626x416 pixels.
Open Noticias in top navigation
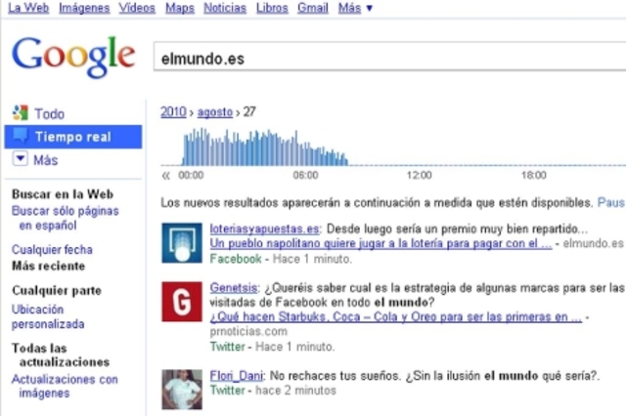coord(225,8)
